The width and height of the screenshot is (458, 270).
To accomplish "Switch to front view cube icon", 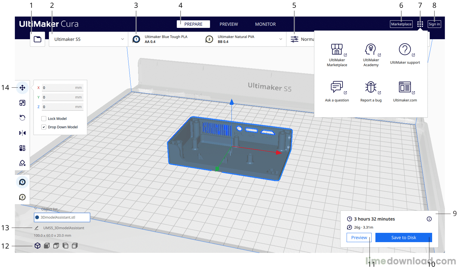I will point(47,246).
